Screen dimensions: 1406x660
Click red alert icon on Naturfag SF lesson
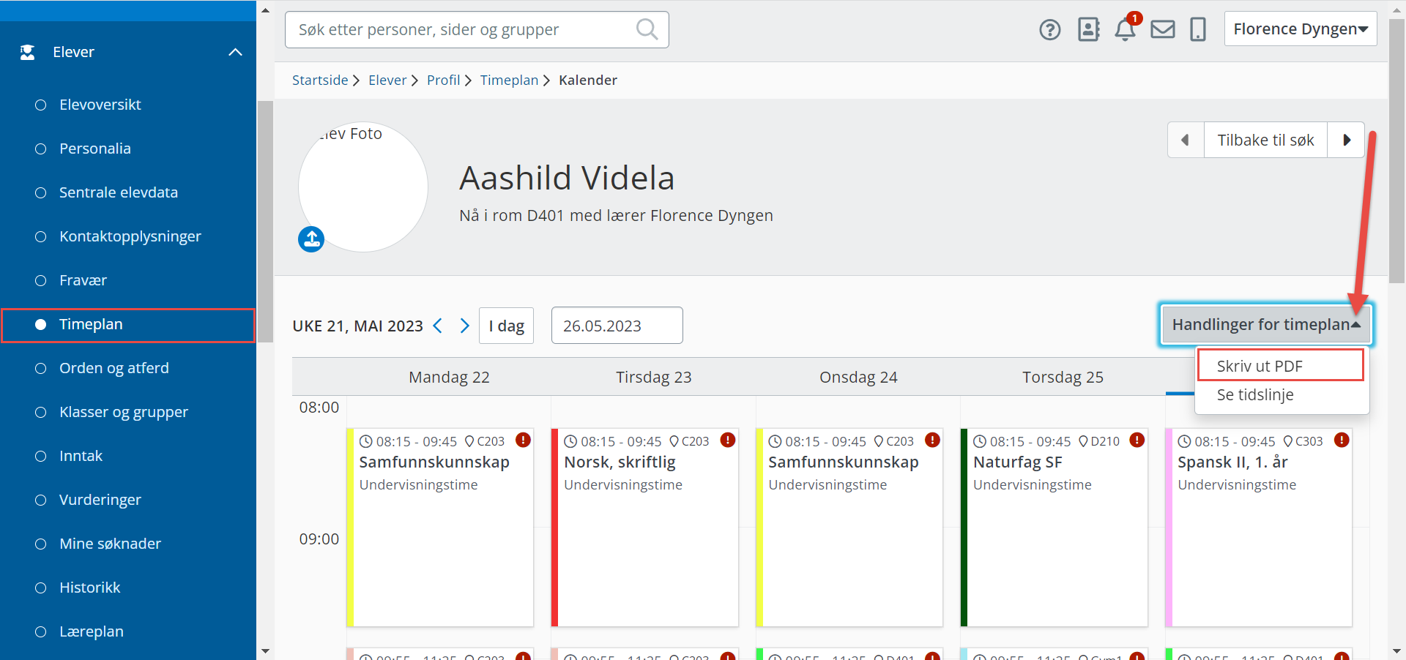pyautogui.click(x=1137, y=440)
